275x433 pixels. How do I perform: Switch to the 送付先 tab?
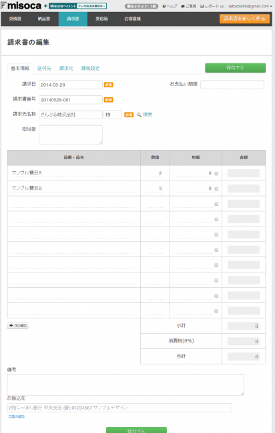[x=44, y=68]
